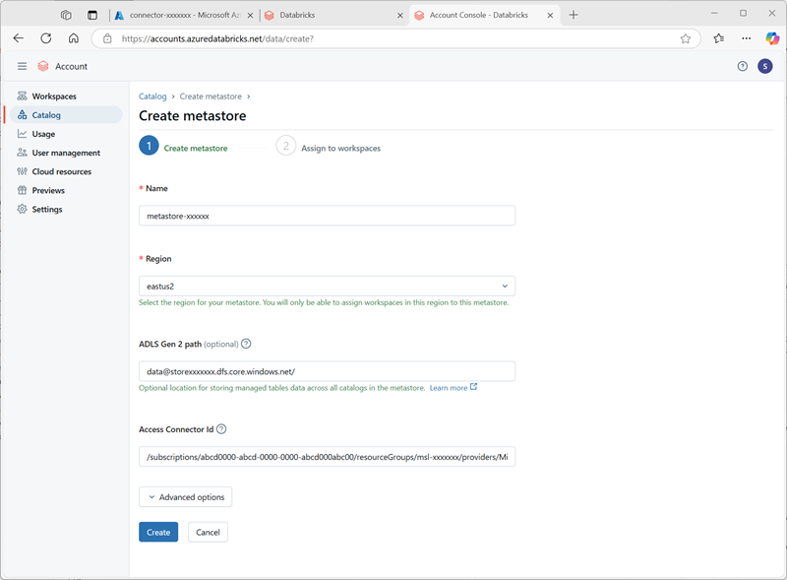Click step 2 Assign to workspaces
Image resolution: width=787 pixels, height=580 pixels.
click(329, 147)
